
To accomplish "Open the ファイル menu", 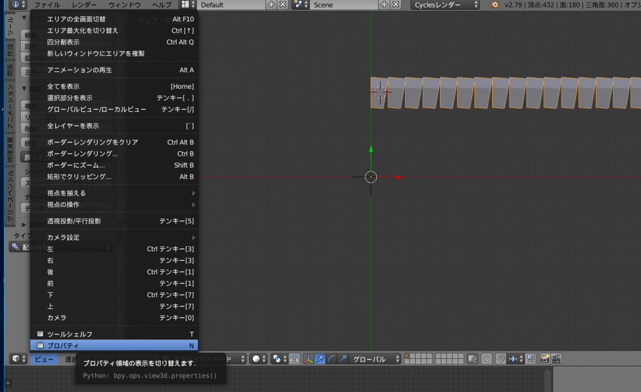I will (x=47, y=4).
